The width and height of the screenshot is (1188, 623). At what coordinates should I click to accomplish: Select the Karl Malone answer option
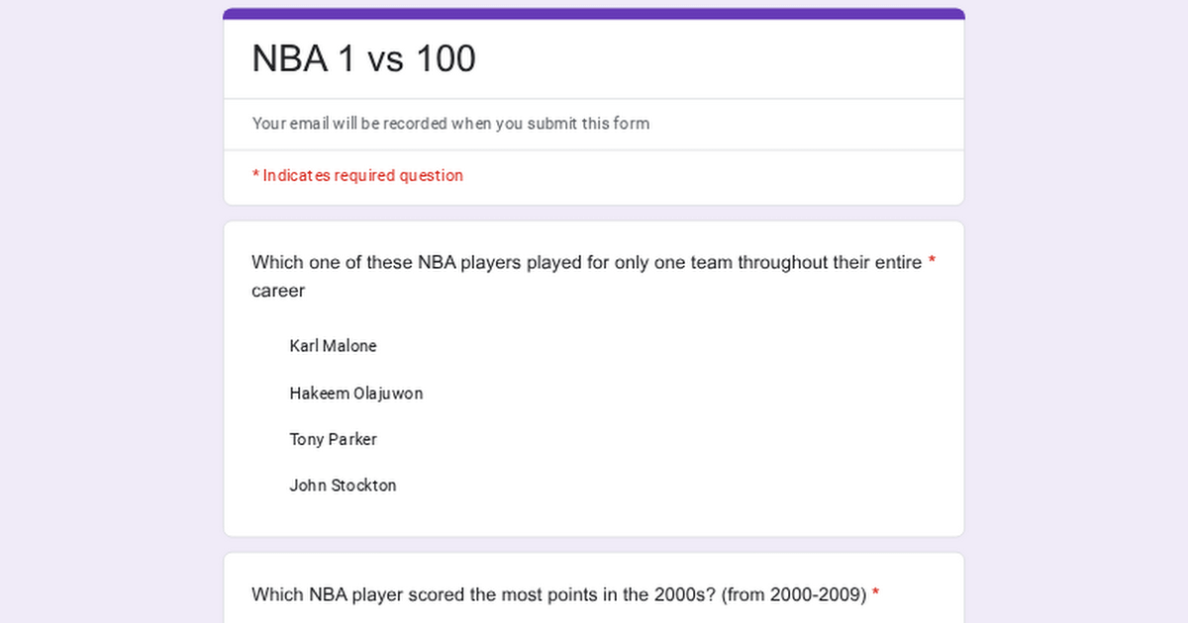[x=333, y=346]
